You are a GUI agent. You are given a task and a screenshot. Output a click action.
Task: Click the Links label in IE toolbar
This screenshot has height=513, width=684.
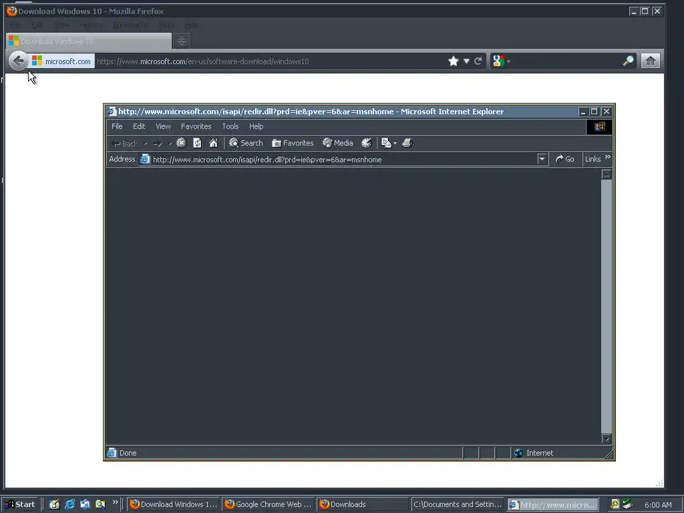click(593, 159)
